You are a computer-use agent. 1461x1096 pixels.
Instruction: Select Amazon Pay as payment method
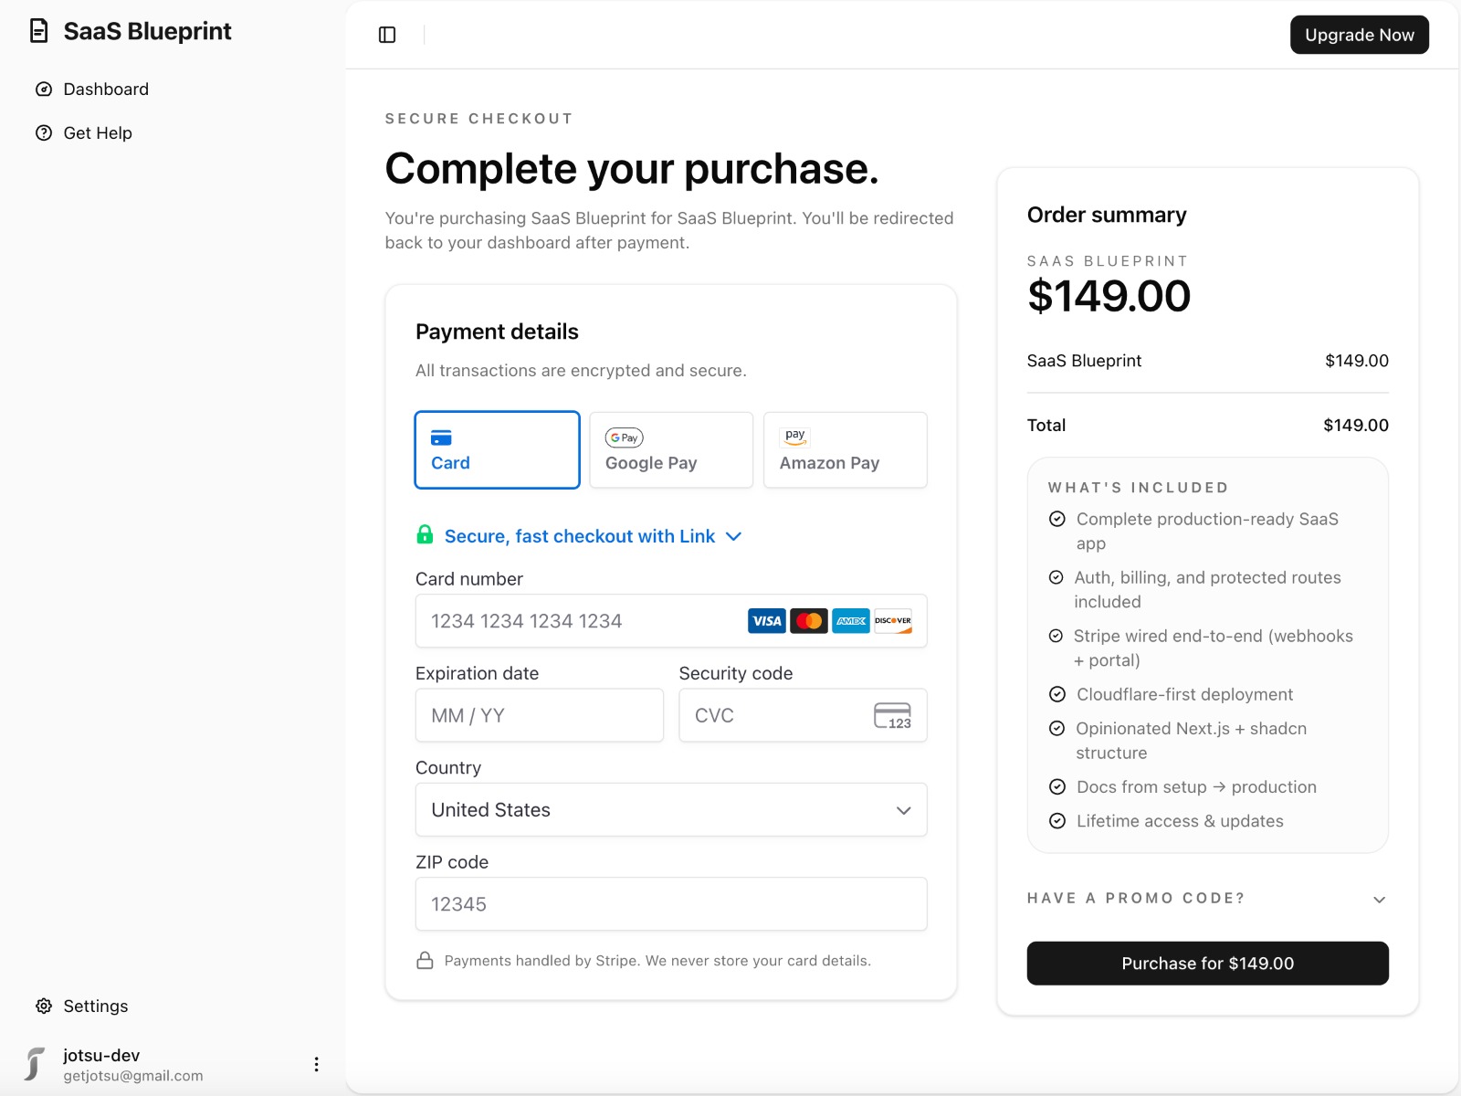845,449
